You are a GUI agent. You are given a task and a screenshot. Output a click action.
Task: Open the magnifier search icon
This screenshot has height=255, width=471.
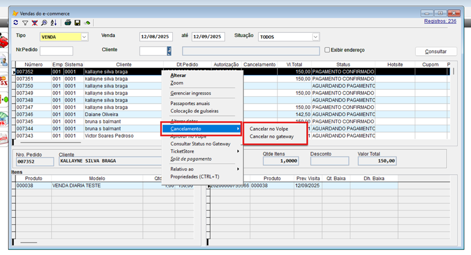point(44,23)
